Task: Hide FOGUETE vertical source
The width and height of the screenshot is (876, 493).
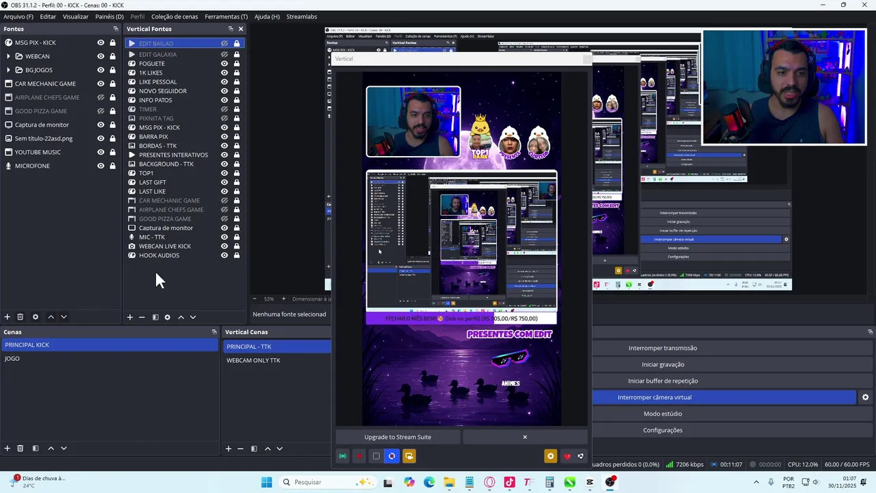Action: pyautogui.click(x=224, y=64)
